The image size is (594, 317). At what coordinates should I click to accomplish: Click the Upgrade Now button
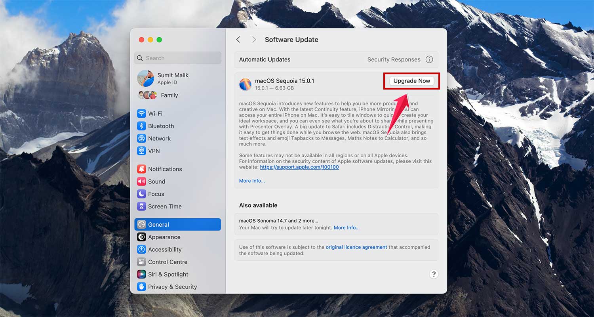pos(411,80)
